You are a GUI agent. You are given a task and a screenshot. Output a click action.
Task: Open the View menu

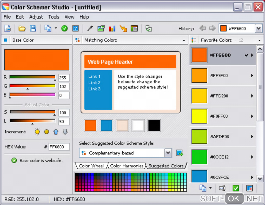(x=69, y=17)
